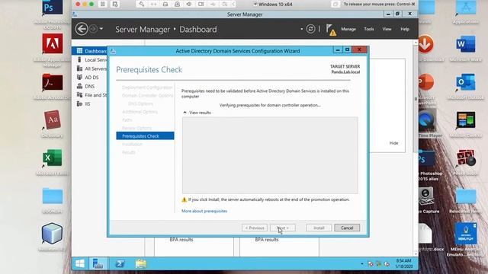The height and width of the screenshot is (274, 488).
Task: Open Adobe Photoshop desktop icon on the left
Action: (x=53, y=8)
